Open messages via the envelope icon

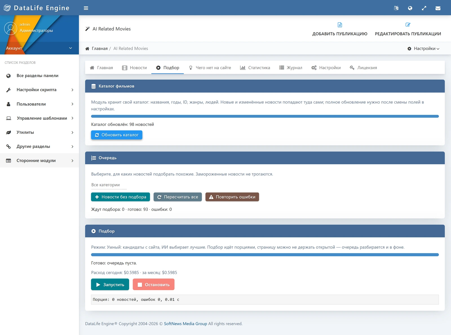click(438, 8)
